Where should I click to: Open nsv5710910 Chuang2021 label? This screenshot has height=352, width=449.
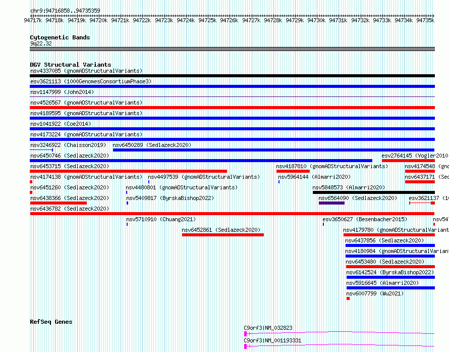(161, 219)
